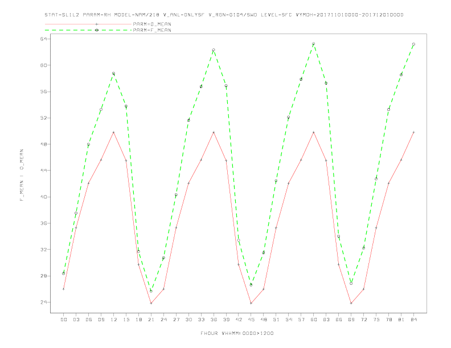Viewport: 451px width, 348px height.
Task: Click the x-axis tick label 84
Action: 413,320
